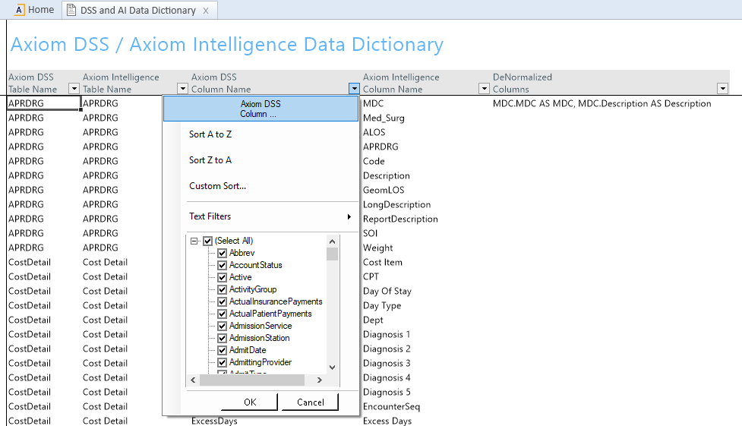
Task: Select the Day Of Stay cell
Action: click(x=387, y=291)
